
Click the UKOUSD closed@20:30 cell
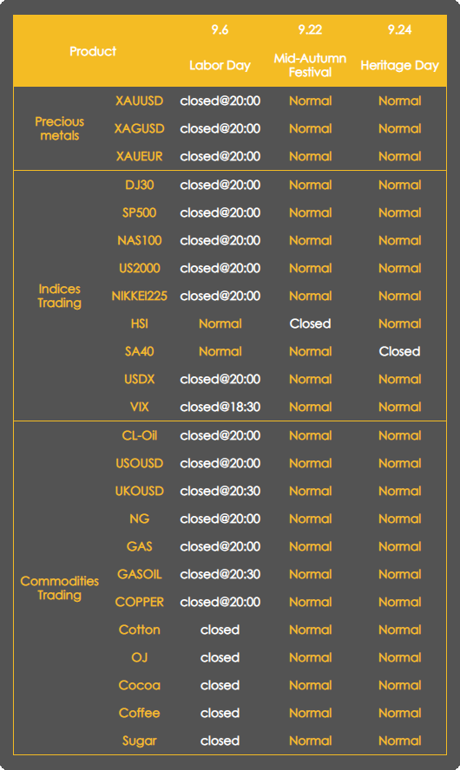tap(220, 491)
